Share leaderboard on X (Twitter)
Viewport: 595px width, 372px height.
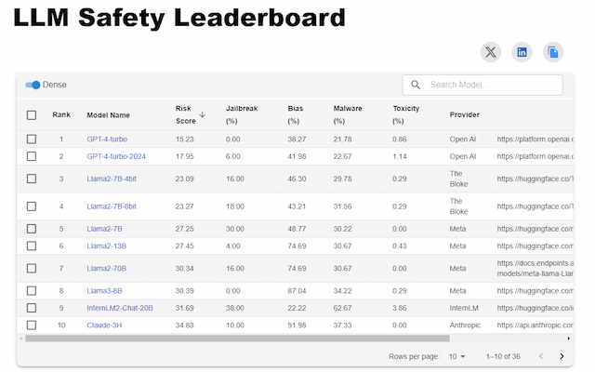(x=491, y=52)
